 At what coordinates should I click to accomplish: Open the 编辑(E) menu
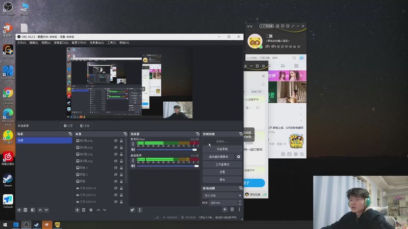tap(34, 43)
